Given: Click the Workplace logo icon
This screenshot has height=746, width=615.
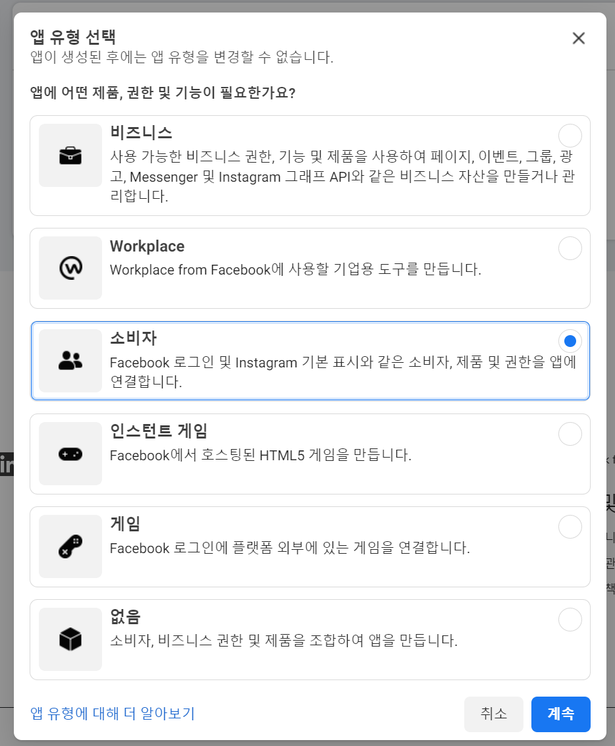Looking at the screenshot, I should [70, 268].
